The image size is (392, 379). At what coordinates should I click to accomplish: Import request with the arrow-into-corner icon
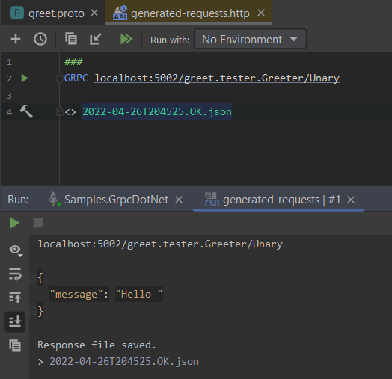pos(96,39)
